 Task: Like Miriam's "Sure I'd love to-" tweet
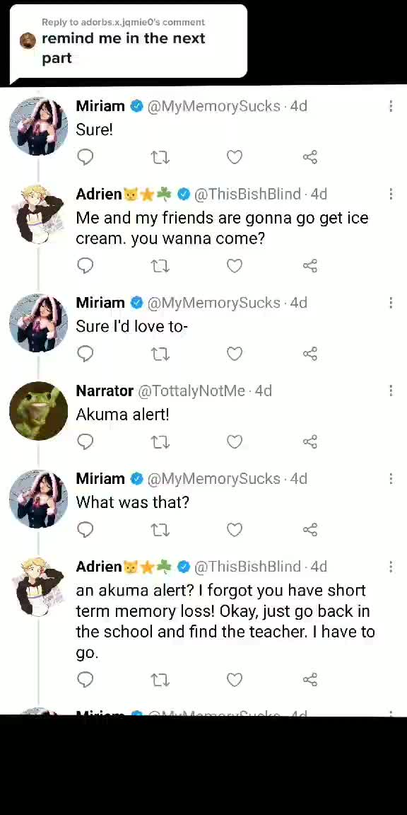tap(235, 354)
